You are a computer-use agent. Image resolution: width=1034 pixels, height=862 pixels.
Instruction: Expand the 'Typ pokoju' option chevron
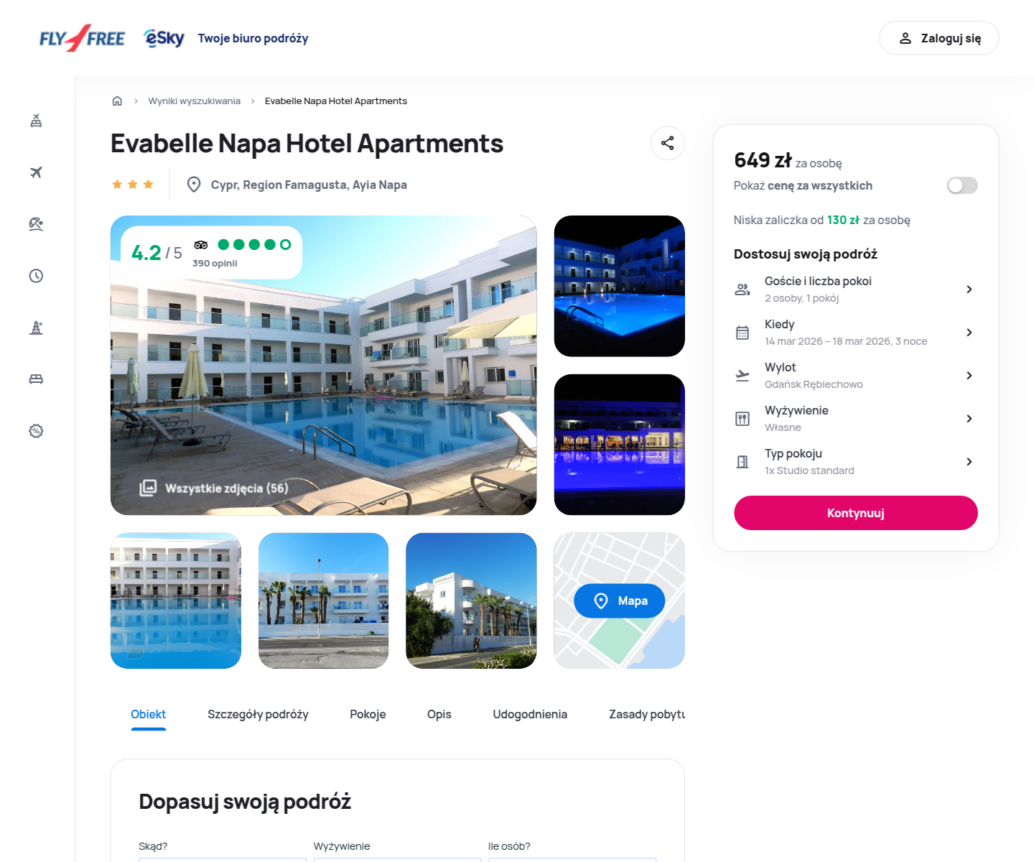pyautogui.click(x=969, y=462)
